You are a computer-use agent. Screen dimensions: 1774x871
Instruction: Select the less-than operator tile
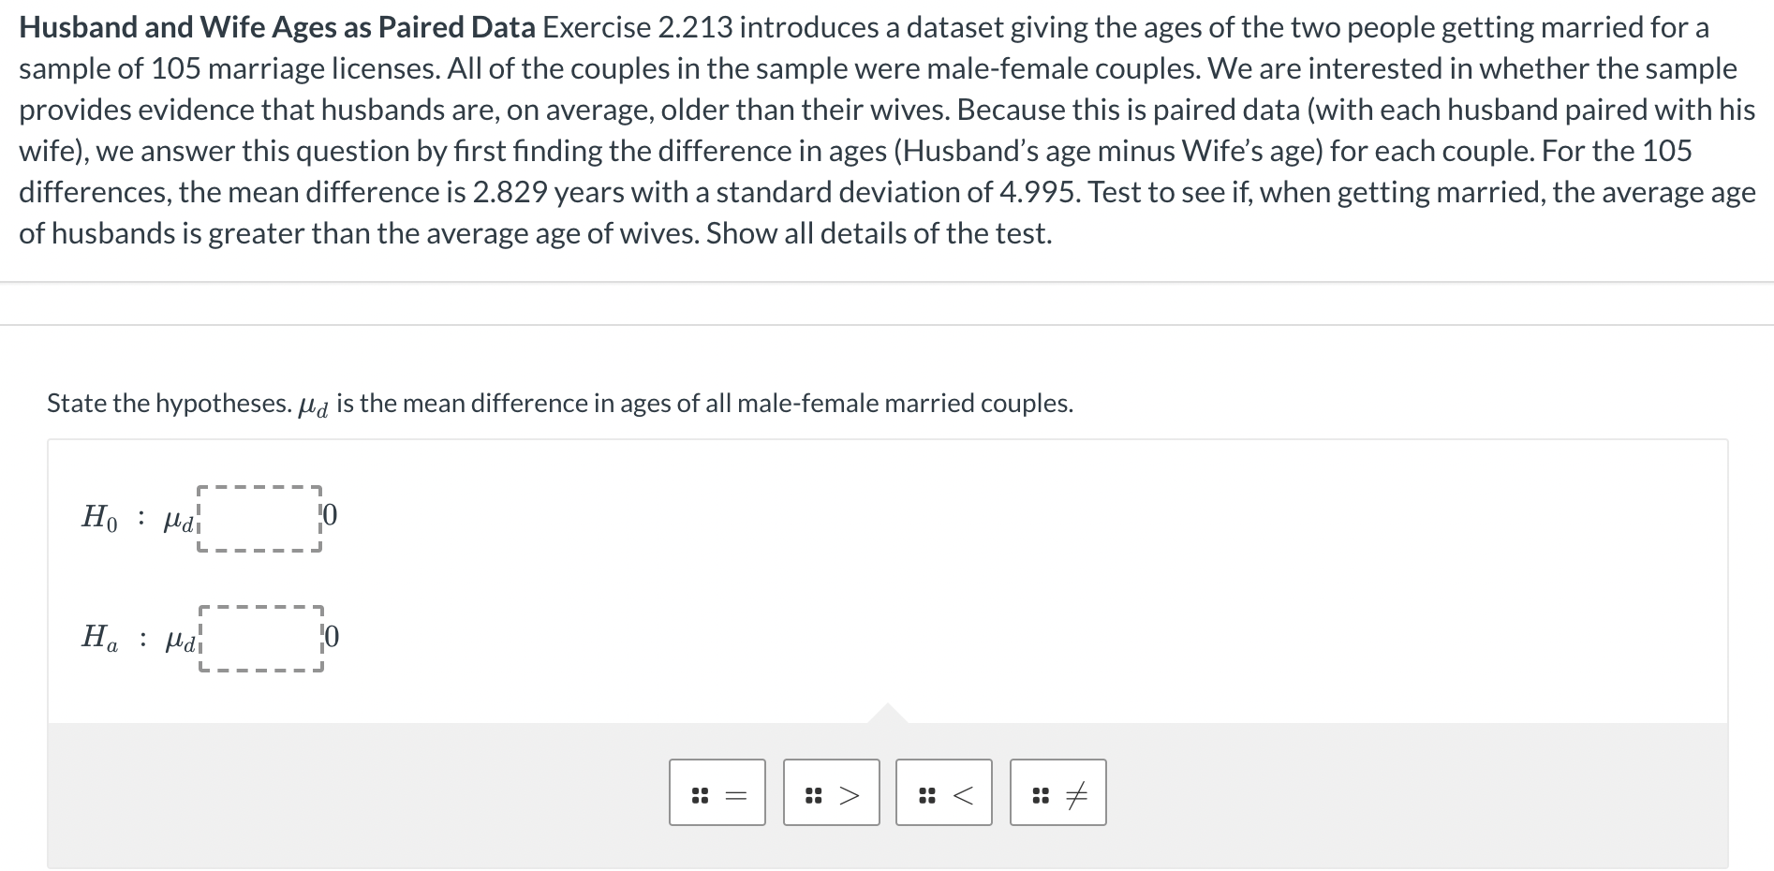pos(944,792)
